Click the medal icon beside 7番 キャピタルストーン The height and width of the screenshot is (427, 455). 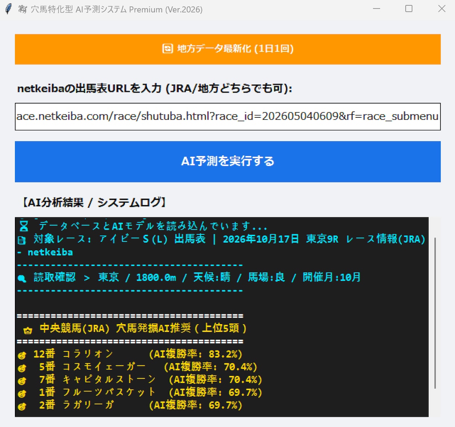[x=22, y=381]
